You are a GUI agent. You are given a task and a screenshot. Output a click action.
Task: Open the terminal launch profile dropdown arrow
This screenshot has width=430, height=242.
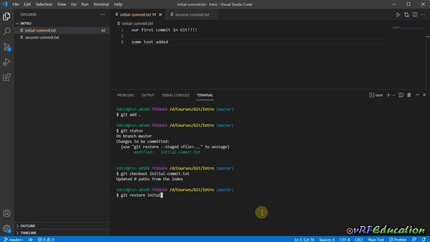[x=394, y=95]
